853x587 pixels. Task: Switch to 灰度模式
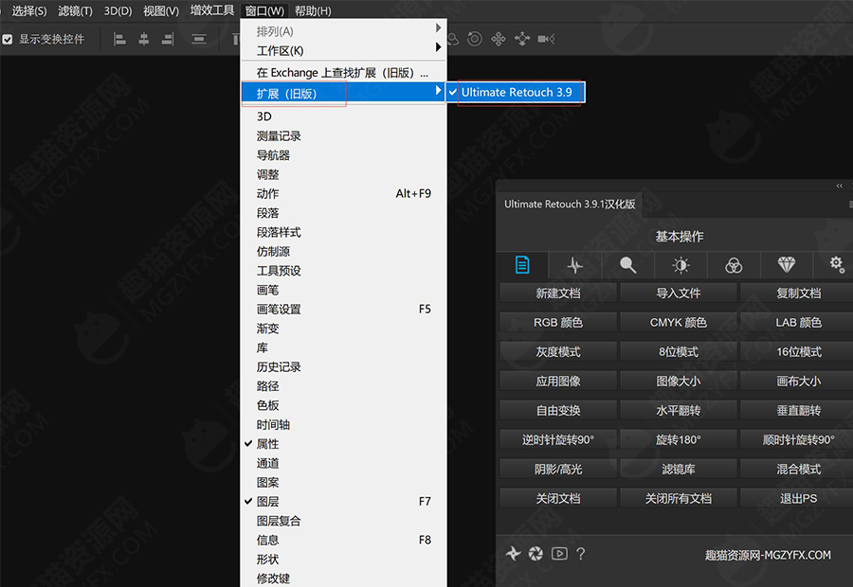558,351
